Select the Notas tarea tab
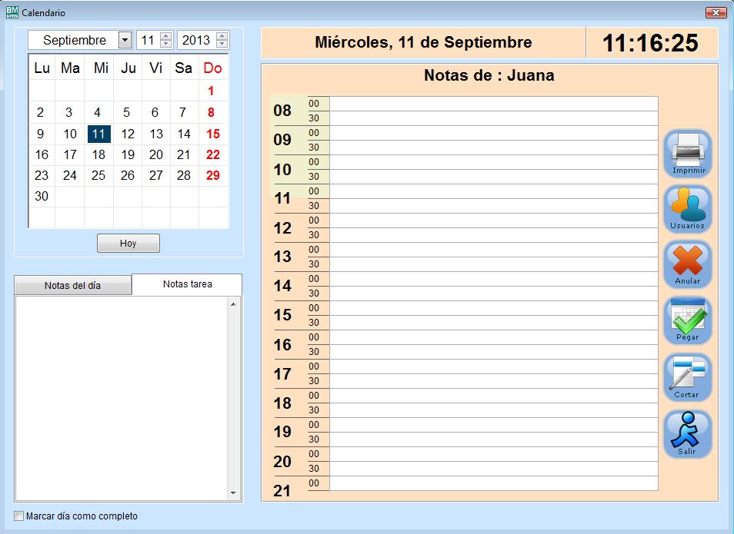Viewport: 734px width, 534px height. 187,284
